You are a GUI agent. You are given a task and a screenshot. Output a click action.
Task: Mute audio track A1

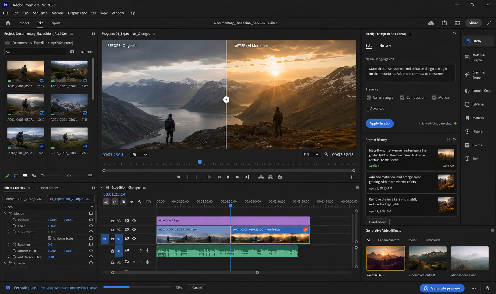[x=134, y=250]
